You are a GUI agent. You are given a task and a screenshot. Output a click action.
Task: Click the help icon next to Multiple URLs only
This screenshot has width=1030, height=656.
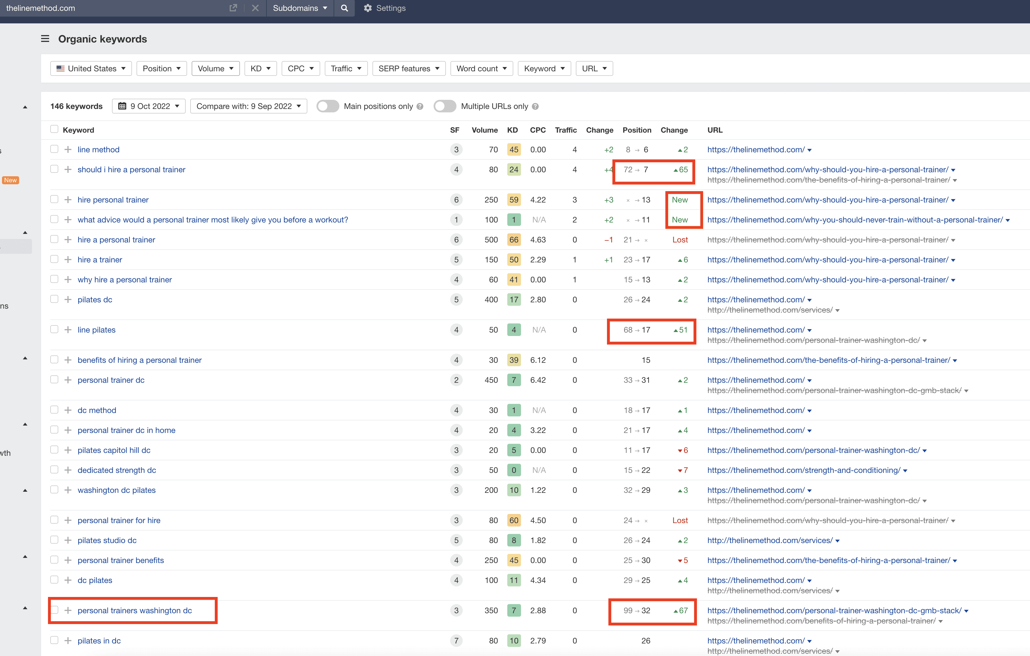pos(535,106)
